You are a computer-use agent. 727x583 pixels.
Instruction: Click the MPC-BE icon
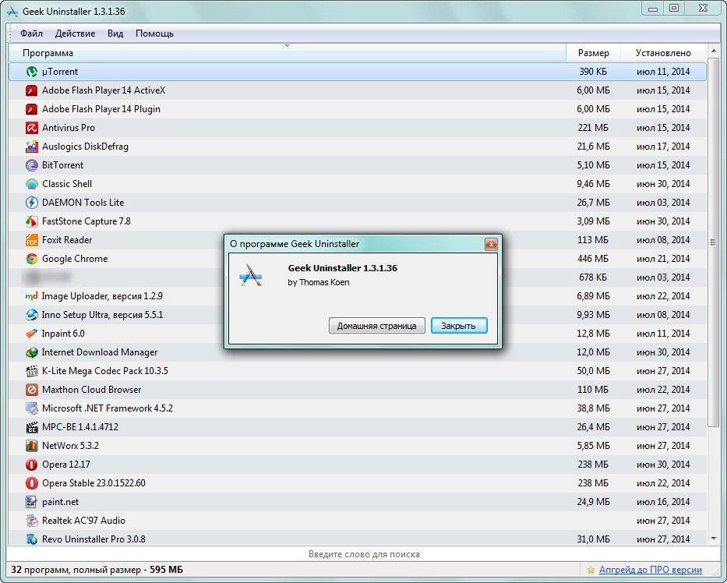[x=31, y=427]
